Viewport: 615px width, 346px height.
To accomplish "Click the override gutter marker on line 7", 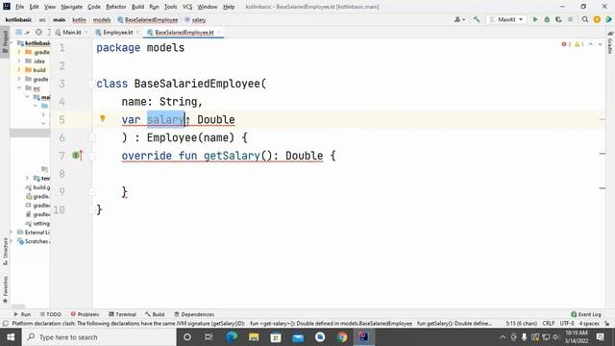I will click(77, 156).
